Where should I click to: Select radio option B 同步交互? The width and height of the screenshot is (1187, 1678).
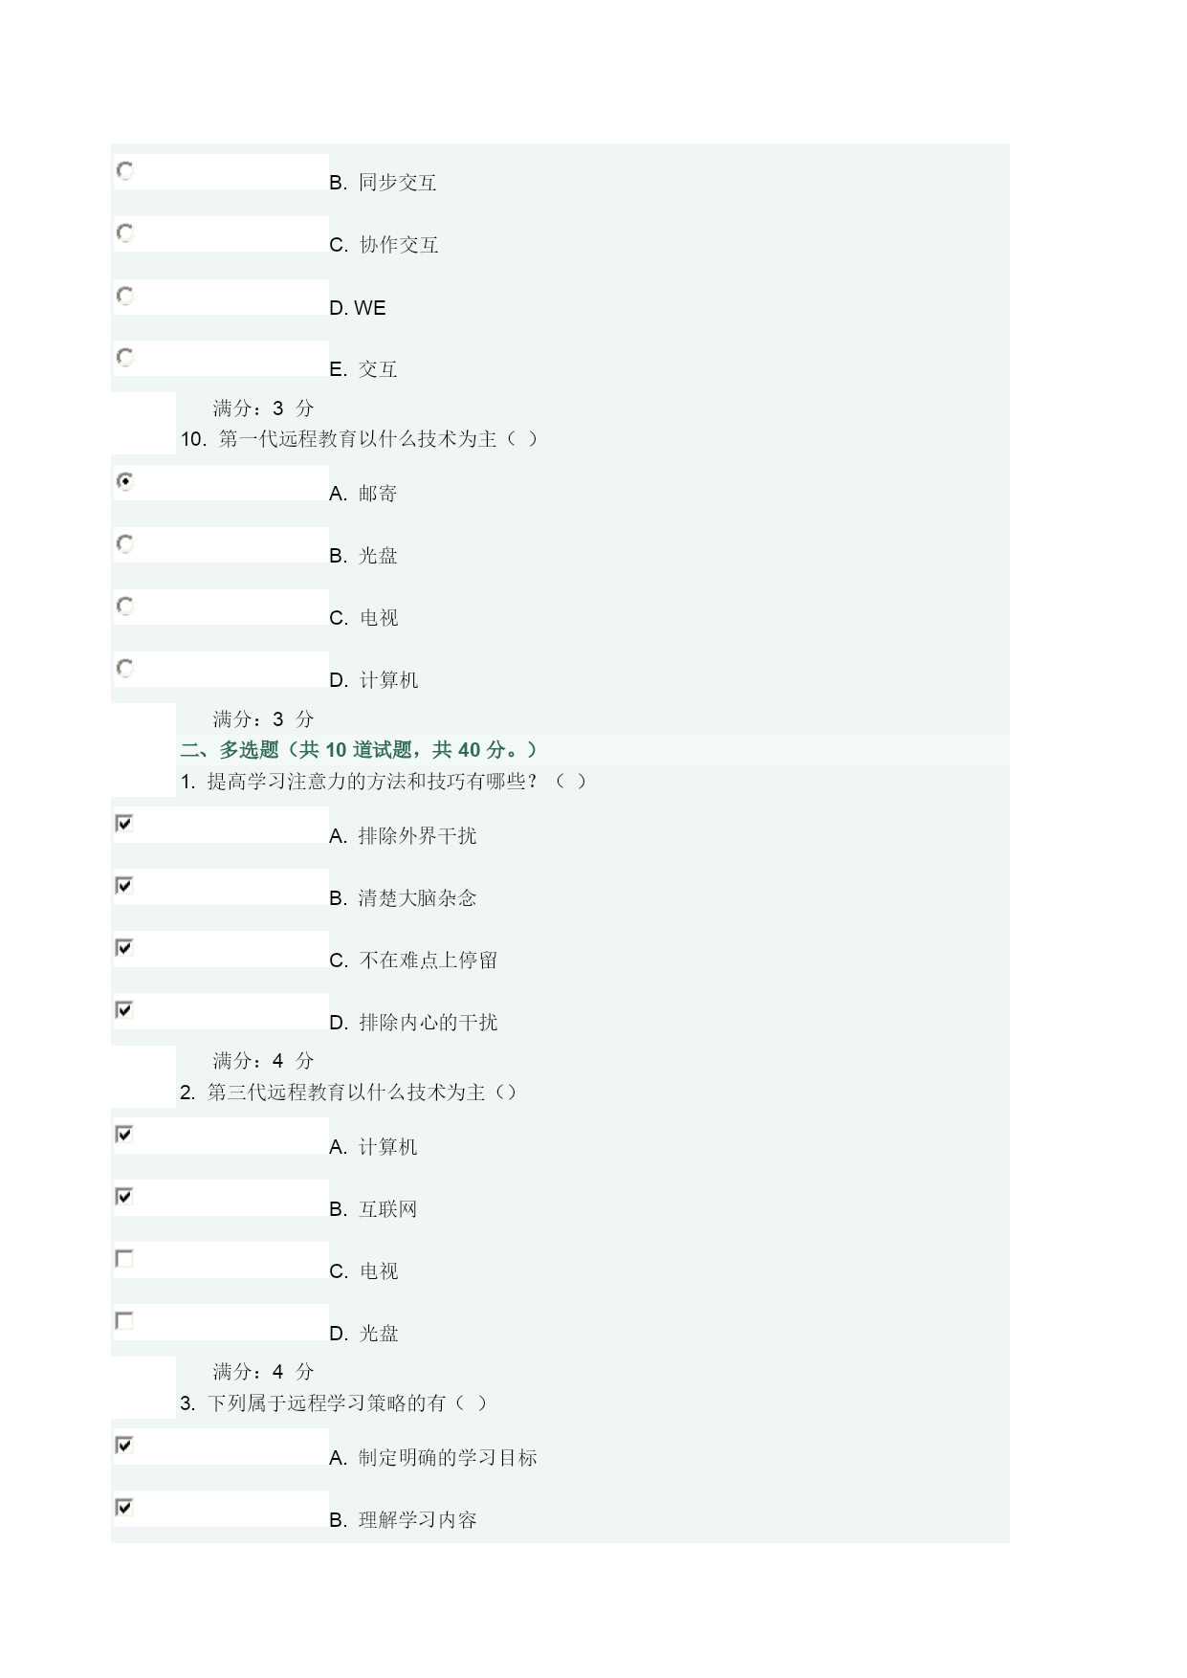124,170
